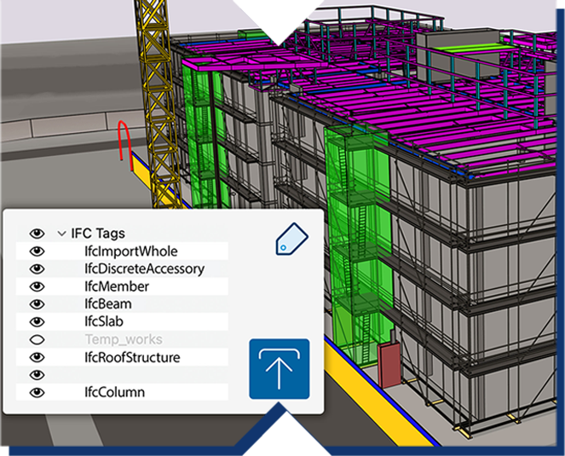Viewport: 565px width, 456px height.
Task: Select the IfcSlab row
Action: pos(122,322)
